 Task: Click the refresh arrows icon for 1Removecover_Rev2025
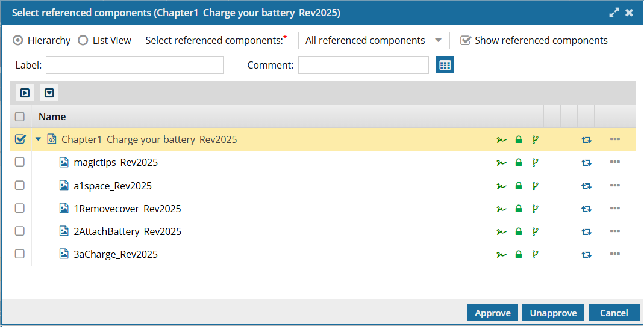coord(586,209)
